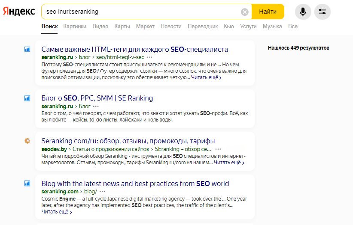The width and height of the screenshot is (353, 225).
Task: Open the Переводчик tab
Action: 203,27
